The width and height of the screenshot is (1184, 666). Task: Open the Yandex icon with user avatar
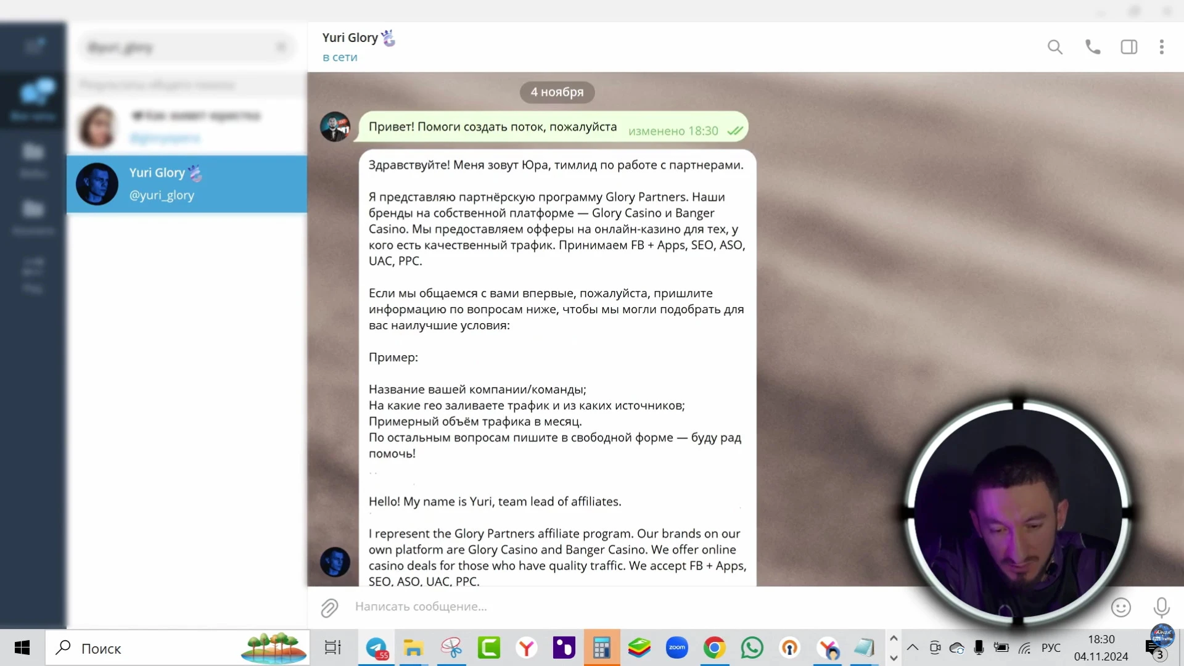tap(828, 648)
